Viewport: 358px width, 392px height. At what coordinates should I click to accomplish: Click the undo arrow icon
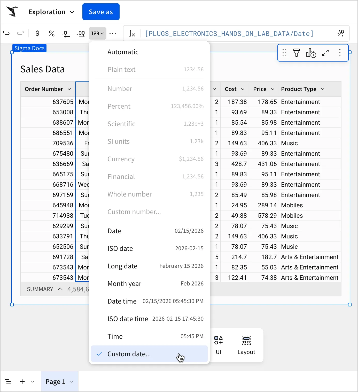click(x=6, y=33)
